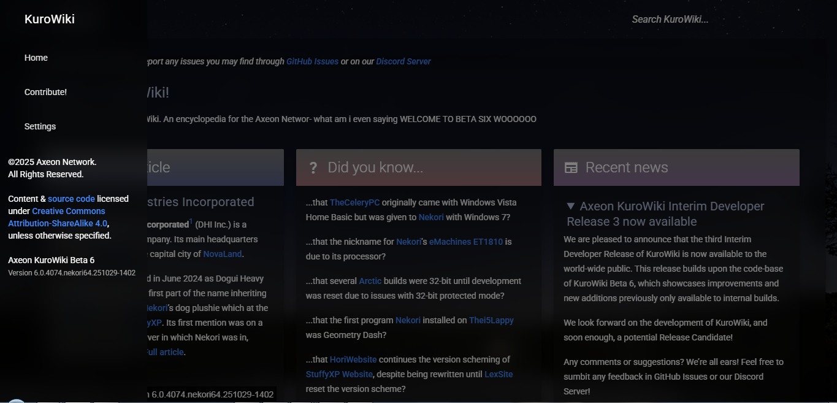The image size is (837, 403).
Task: Follow the Discord Server link
Action: (403, 61)
